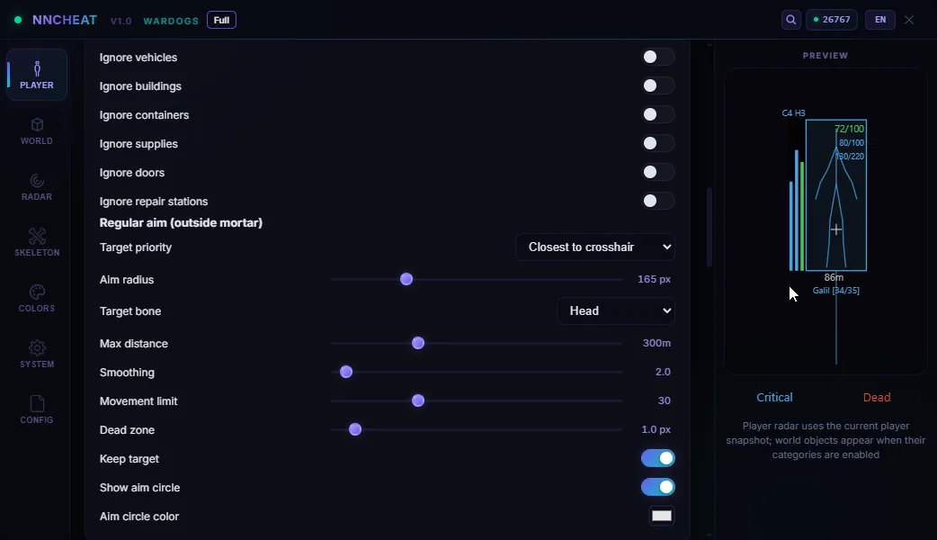Screen dimensions: 937x540
Task: Click the Movement limit slider handle
Action: tap(418, 400)
